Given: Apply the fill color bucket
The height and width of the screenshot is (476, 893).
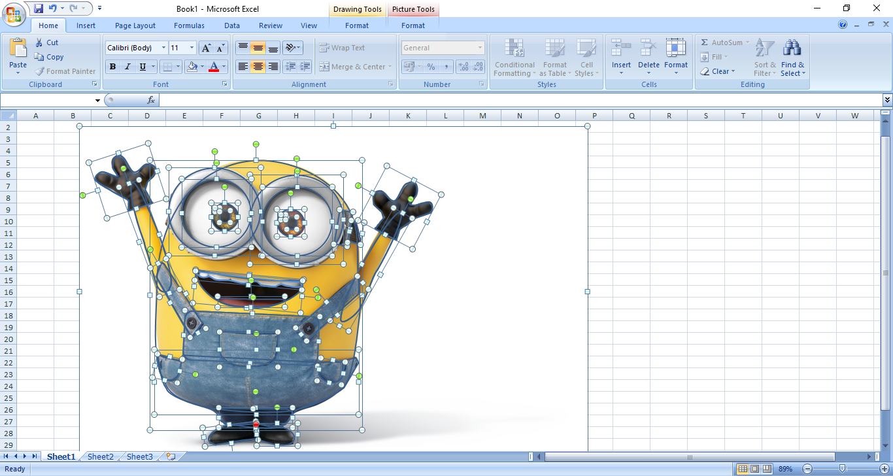Looking at the screenshot, I should [192, 67].
